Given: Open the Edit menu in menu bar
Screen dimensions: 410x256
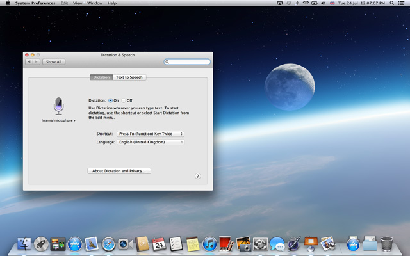Looking at the screenshot, I should pos(64,3).
